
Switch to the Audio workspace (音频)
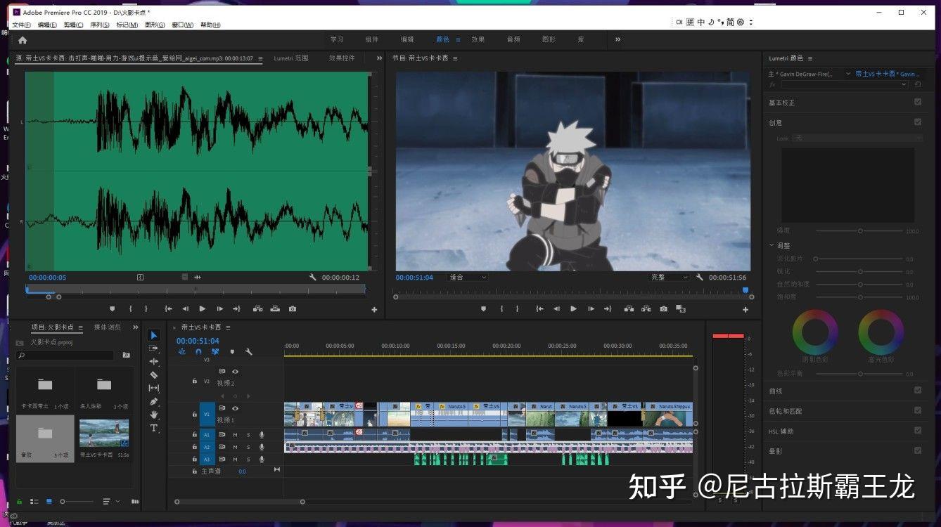click(513, 39)
